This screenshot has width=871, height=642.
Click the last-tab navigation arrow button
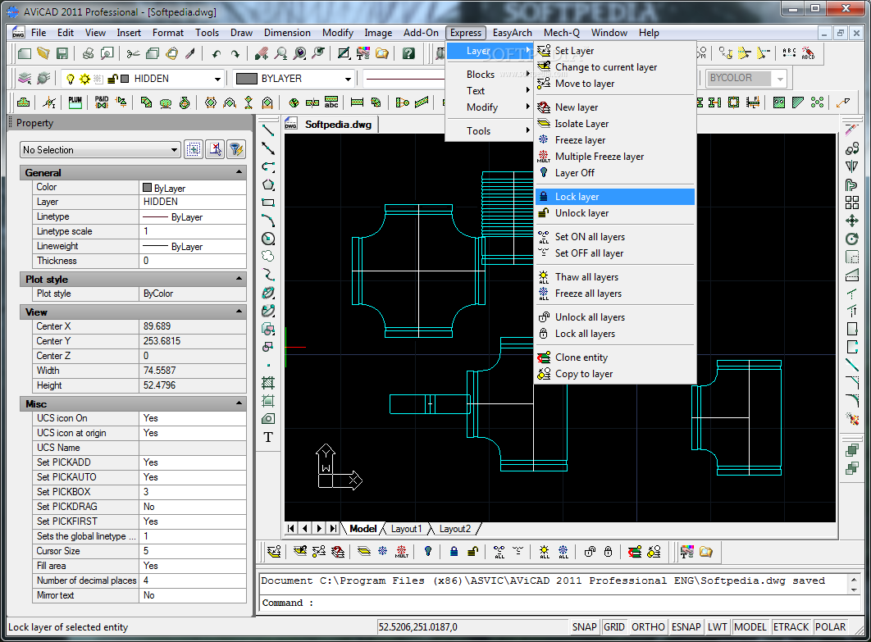[333, 529]
